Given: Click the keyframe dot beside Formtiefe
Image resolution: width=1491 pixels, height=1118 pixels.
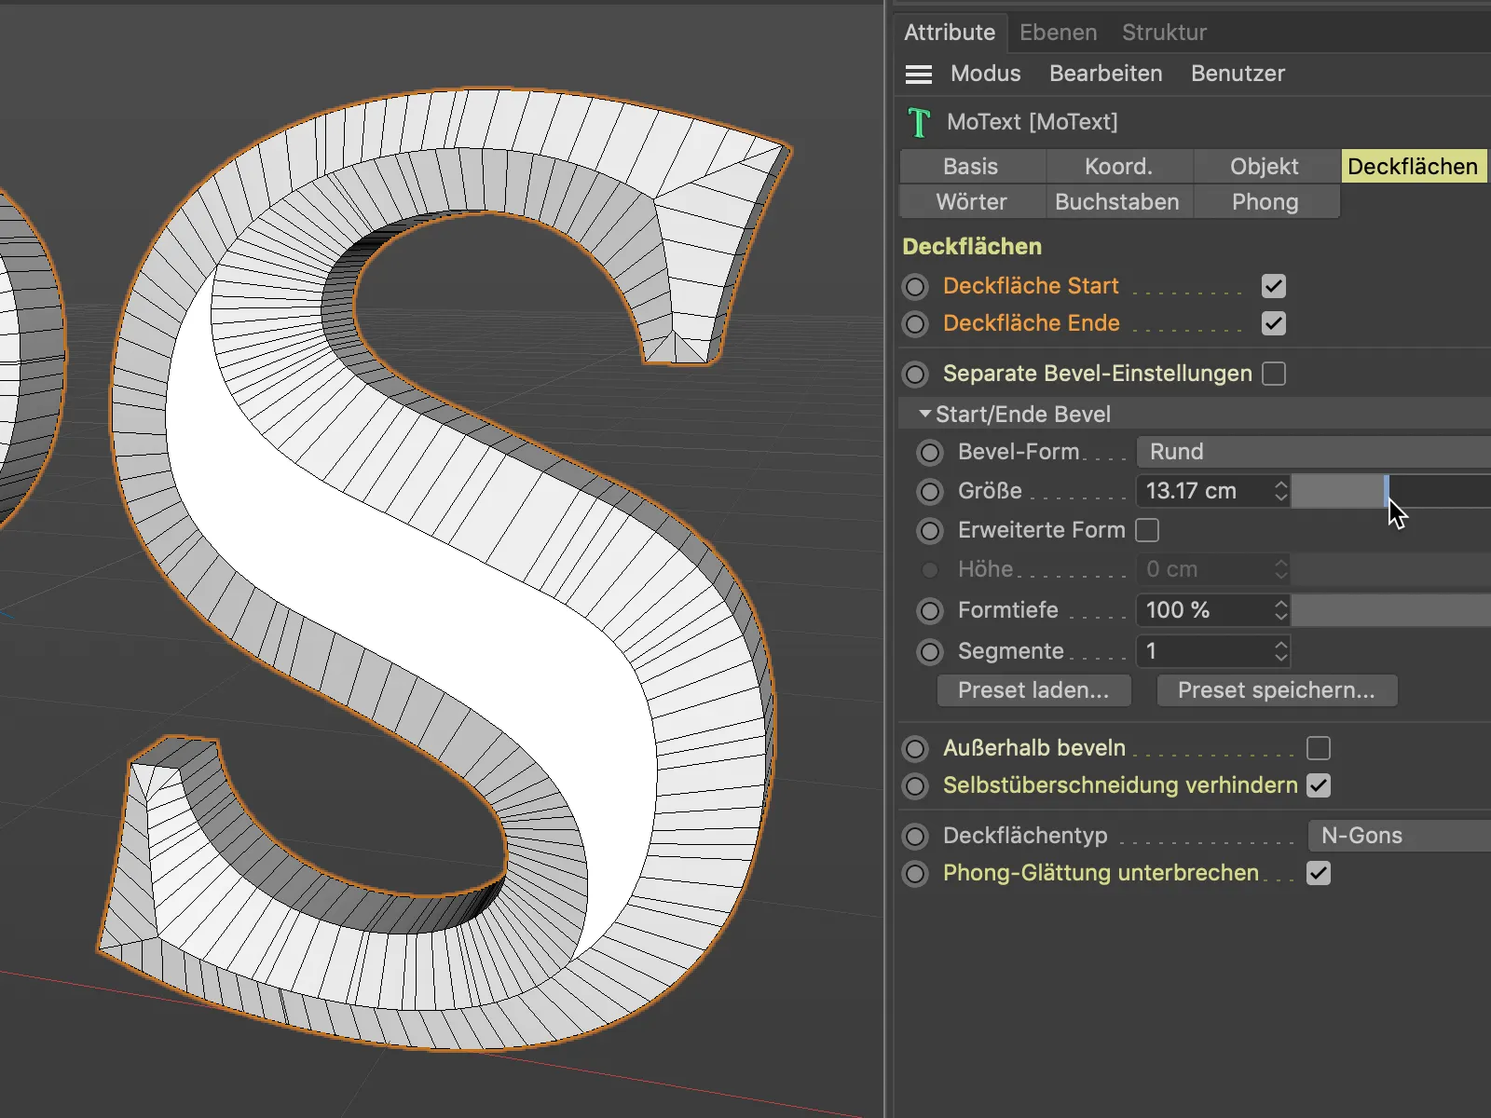Looking at the screenshot, I should [930, 611].
